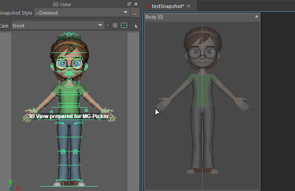This screenshot has width=295, height=191.
Task: Undock the 3D View panel with float icon
Action: (x=129, y=4)
